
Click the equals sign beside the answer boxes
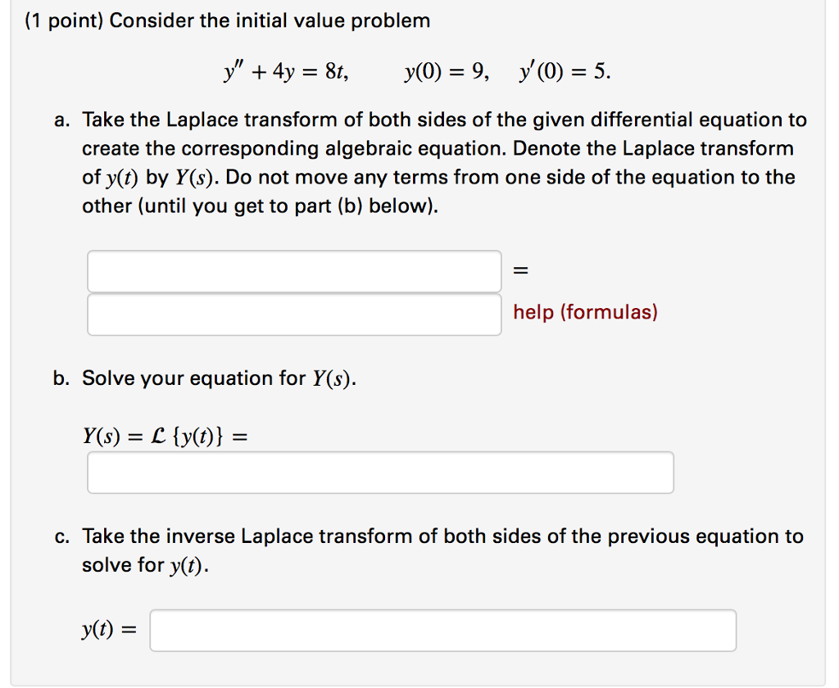click(x=519, y=270)
